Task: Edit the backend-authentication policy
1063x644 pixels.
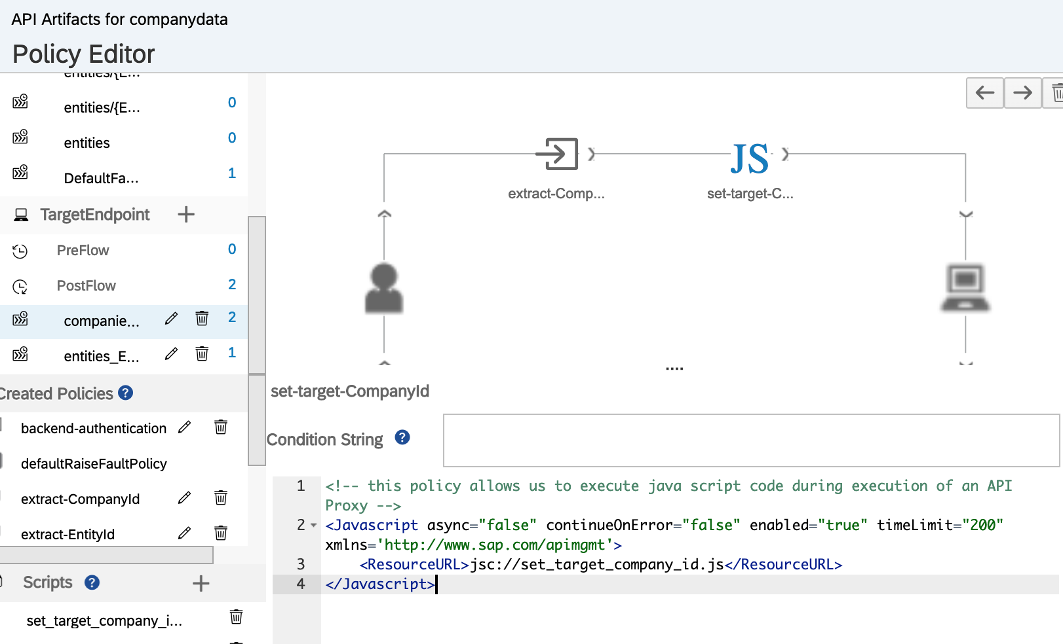Action: (x=185, y=427)
